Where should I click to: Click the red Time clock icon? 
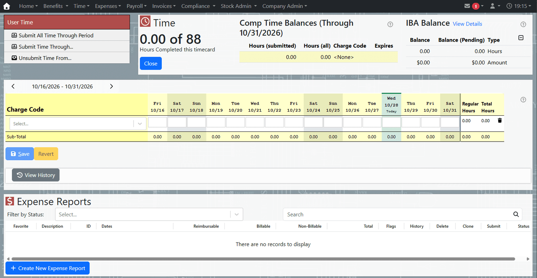pyautogui.click(x=145, y=21)
